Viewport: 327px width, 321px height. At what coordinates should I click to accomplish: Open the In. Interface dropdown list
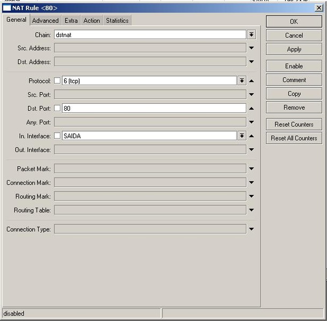[242, 136]
